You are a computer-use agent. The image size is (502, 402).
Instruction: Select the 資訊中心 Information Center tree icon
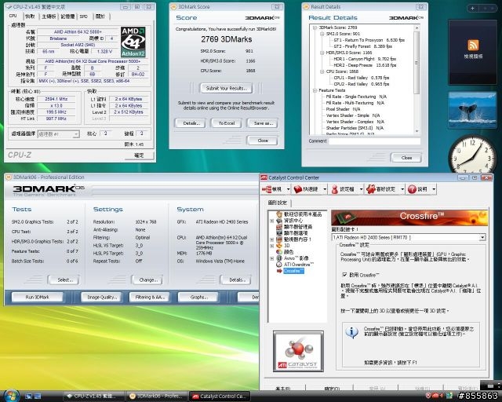279,221
